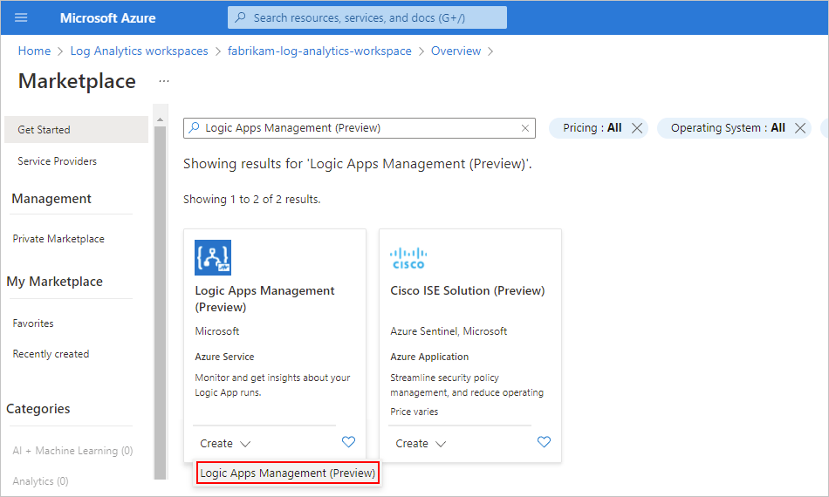Open Private Marketplace in the sidebar

(58, 239)
